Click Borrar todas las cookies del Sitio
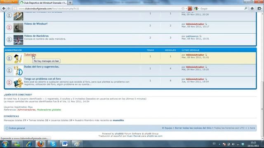This screenshot has height=148, width=264. tap(193, 128)
